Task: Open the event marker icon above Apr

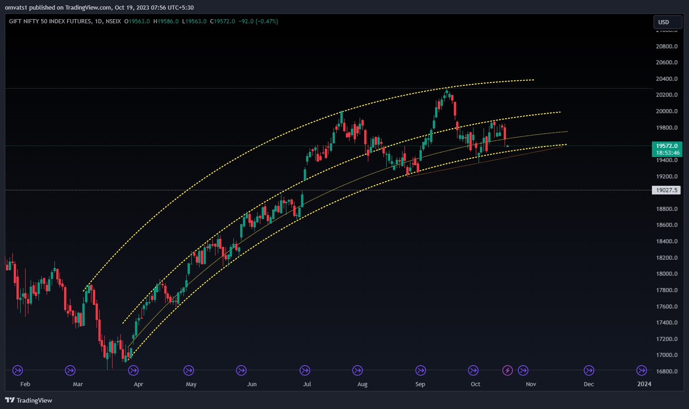Action: pos(133,370)
